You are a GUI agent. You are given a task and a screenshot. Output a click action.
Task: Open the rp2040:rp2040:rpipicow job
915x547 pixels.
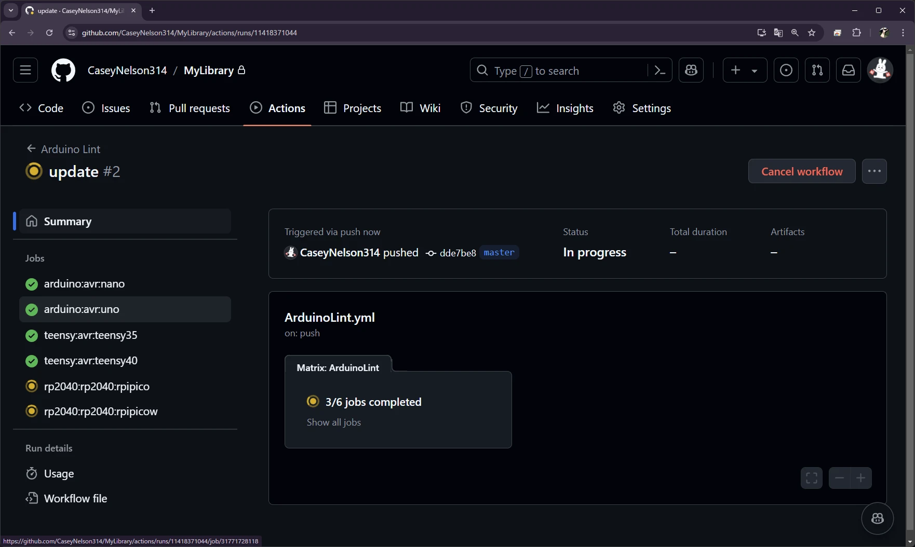click(125, 412)
